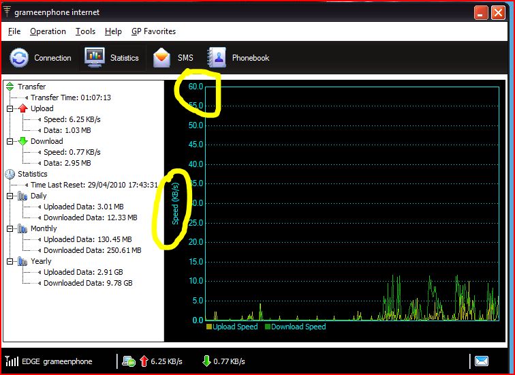The height and width of the screenshot is (375, 515).
Task: Click the Download Speed legend swatch
Action: click(x=267, y=327)
